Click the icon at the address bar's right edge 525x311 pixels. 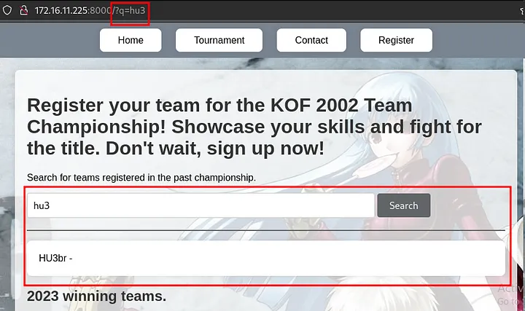tap(522, 11)
